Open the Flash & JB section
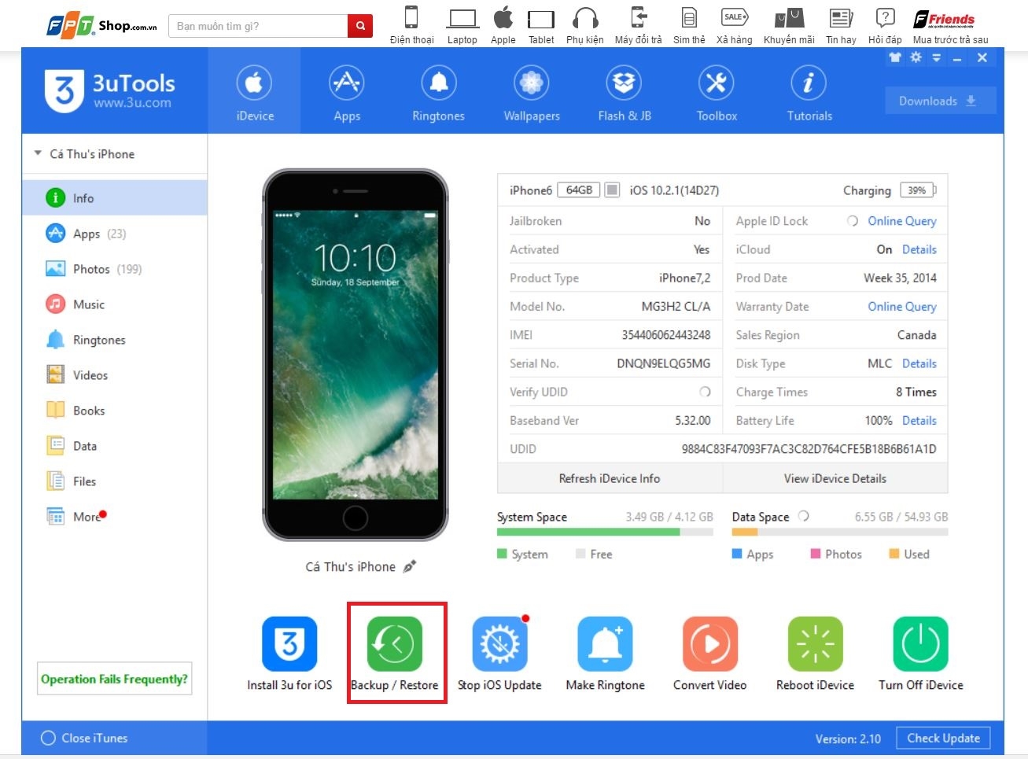The width and height of the screenshot is (1028, 759). 624,90
